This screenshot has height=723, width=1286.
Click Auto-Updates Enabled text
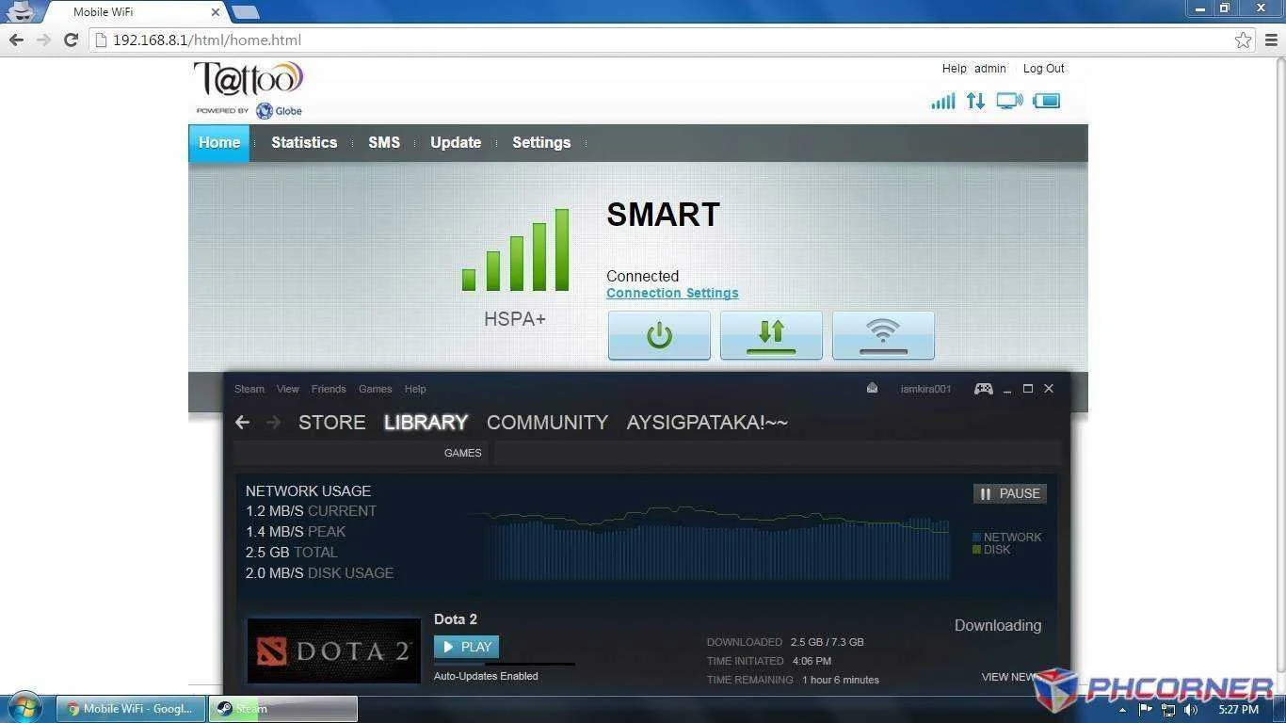(486, 676)
